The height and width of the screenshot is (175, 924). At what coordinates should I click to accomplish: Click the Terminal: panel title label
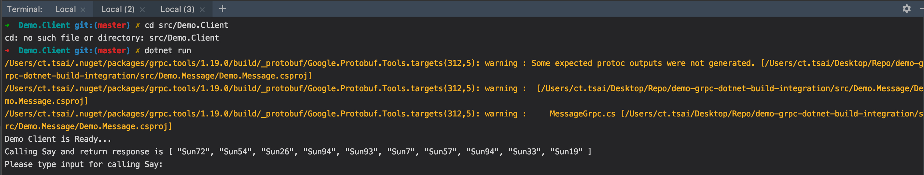click(x=24, y=9)
